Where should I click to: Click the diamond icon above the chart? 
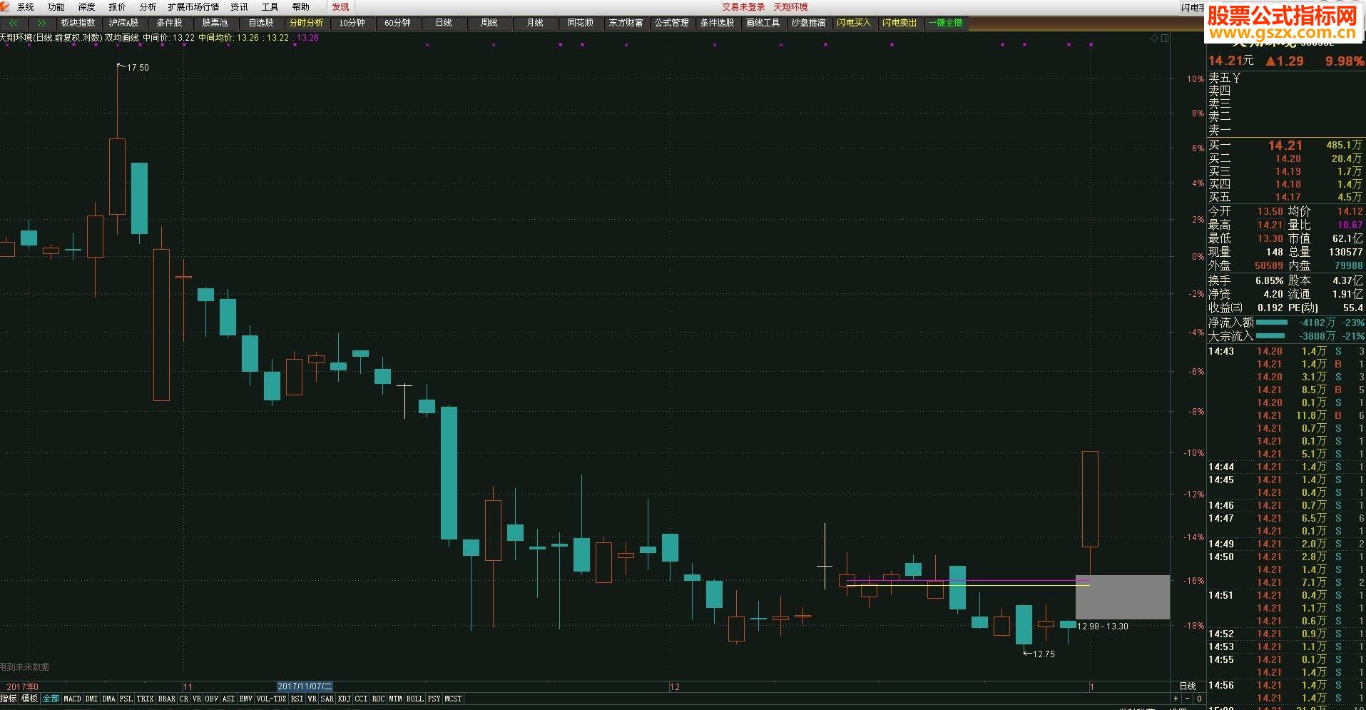click(1155, 39)
